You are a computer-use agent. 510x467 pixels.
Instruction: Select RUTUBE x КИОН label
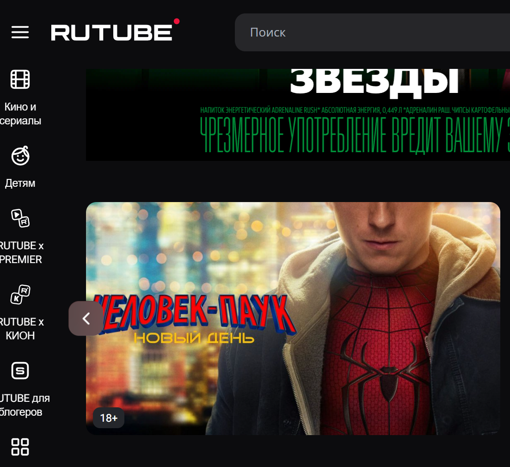click(21, 329)
